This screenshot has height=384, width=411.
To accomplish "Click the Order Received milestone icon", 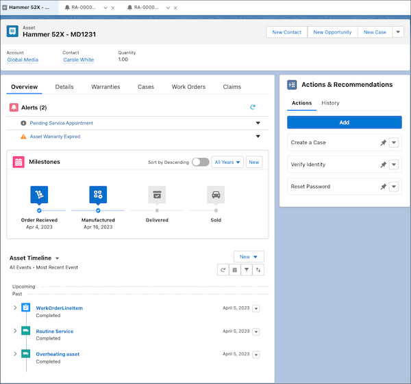I will (39, 195).
